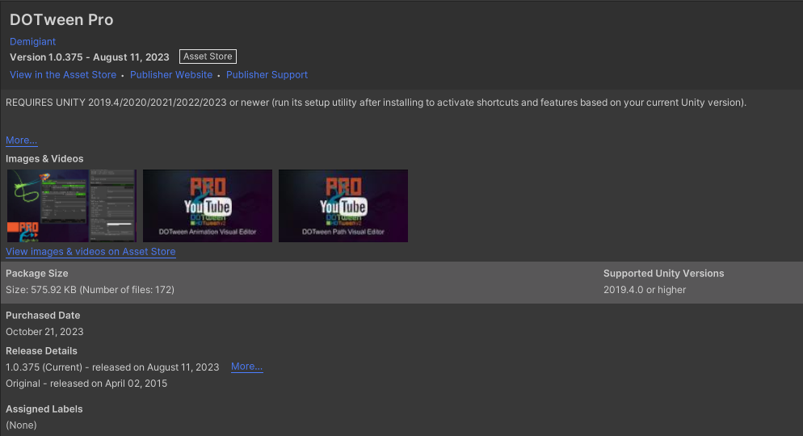The image size is (803, 436).
Task: Click the Images & Videos heading
Action: pos(44,158)
